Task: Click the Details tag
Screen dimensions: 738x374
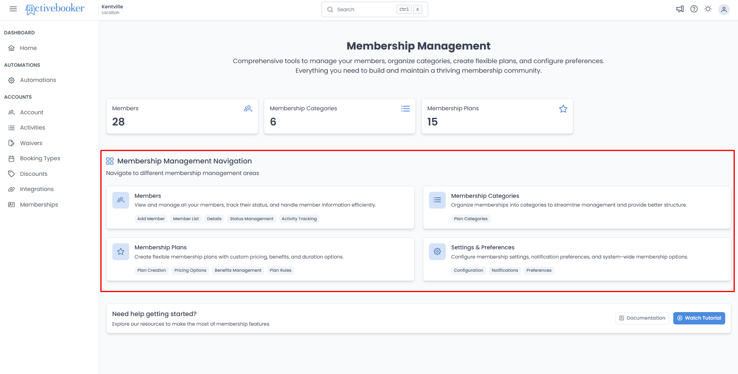Action: pyautogui.click(x=214, y=219)
